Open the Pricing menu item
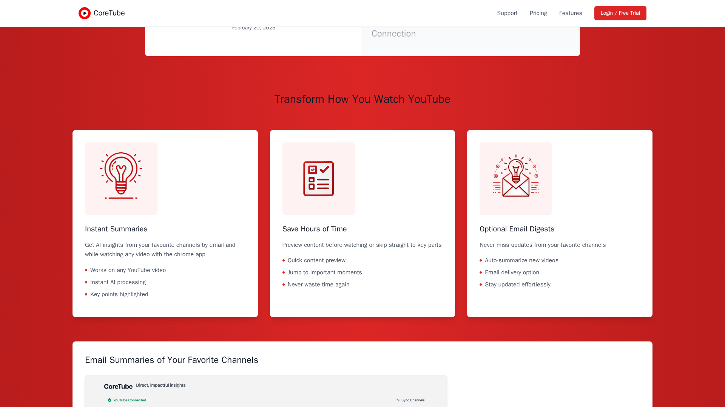This screenshot has width=725, height=407. [x=538, y=13]
